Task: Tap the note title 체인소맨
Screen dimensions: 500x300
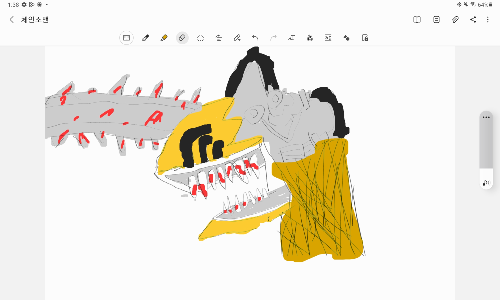Action: point(35,19)
